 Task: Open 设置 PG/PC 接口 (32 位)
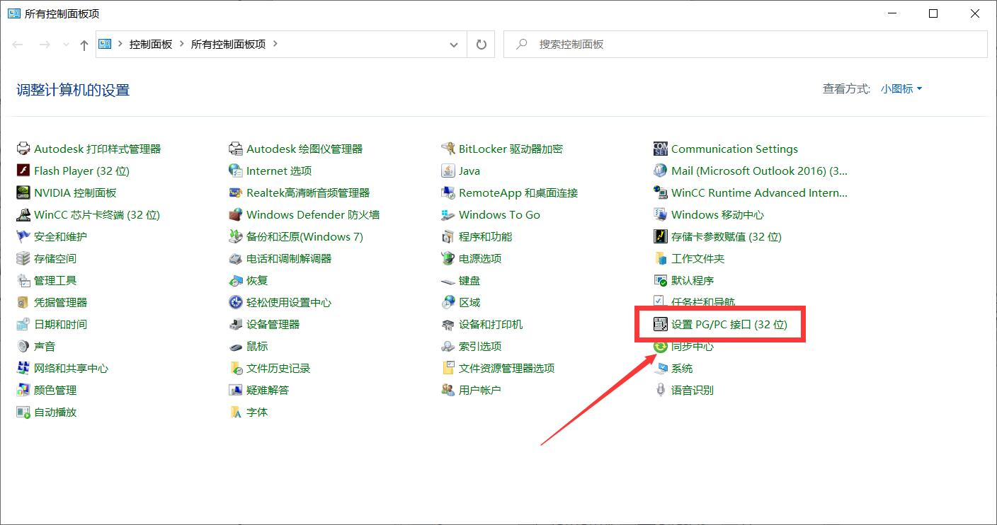point(728,324)
